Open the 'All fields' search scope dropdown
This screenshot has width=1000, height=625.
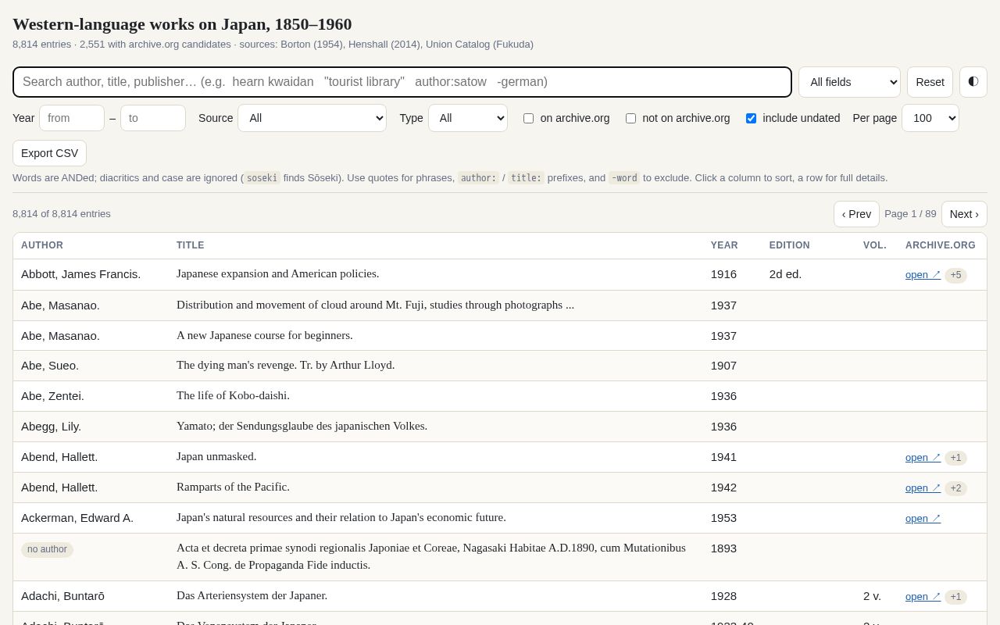(x=849, y=82)
